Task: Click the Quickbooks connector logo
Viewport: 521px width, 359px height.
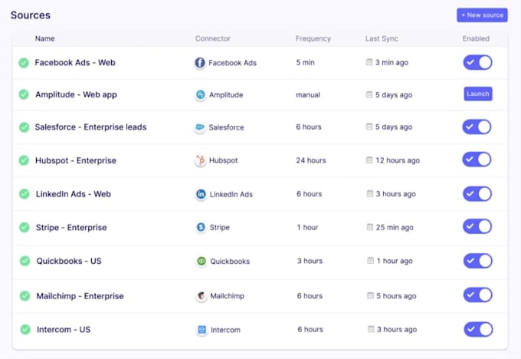Action: [x=202, y=261]
